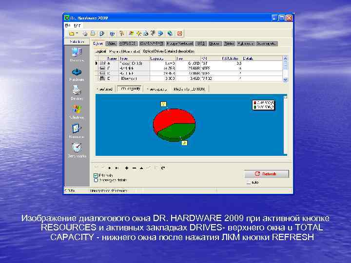The image size is (351, 263).
Task: Show the Free/Used chart tab
Action: point(104,89)
